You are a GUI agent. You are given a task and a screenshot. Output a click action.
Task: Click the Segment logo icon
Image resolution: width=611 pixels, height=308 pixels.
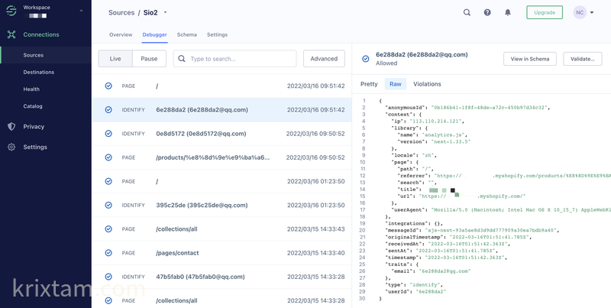point(11,10)
